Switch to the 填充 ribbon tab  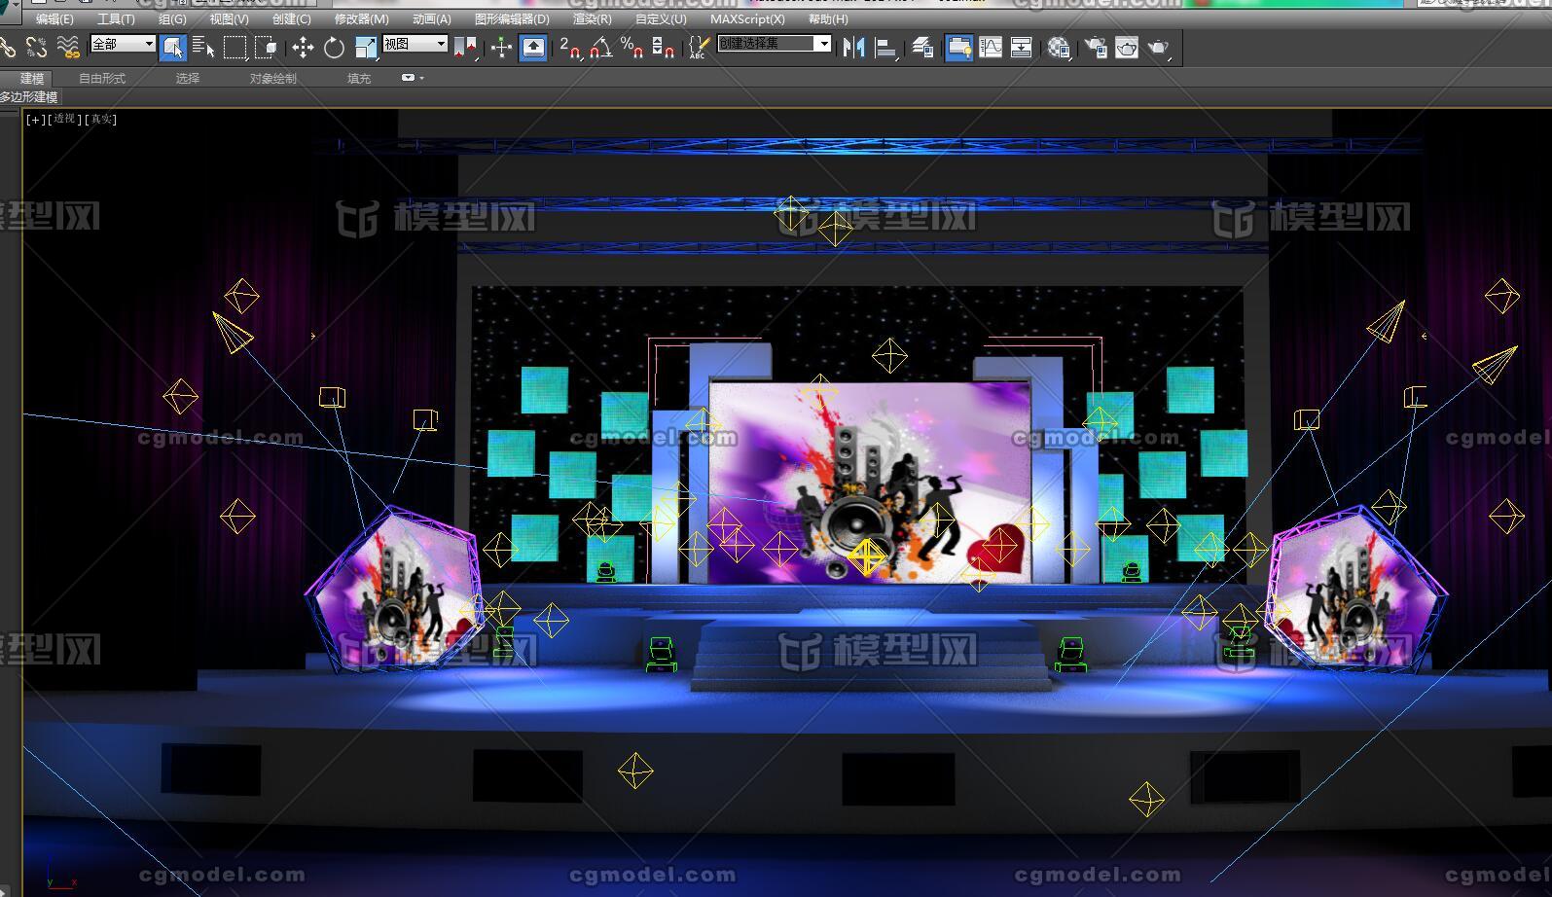[x=359, y=78]
